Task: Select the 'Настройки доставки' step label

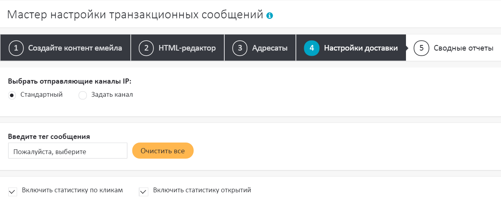Action: 361,48
